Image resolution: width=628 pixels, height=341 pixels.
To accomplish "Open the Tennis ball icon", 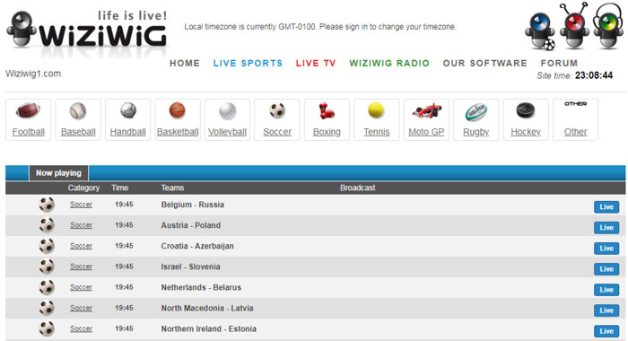I will 376,110.
